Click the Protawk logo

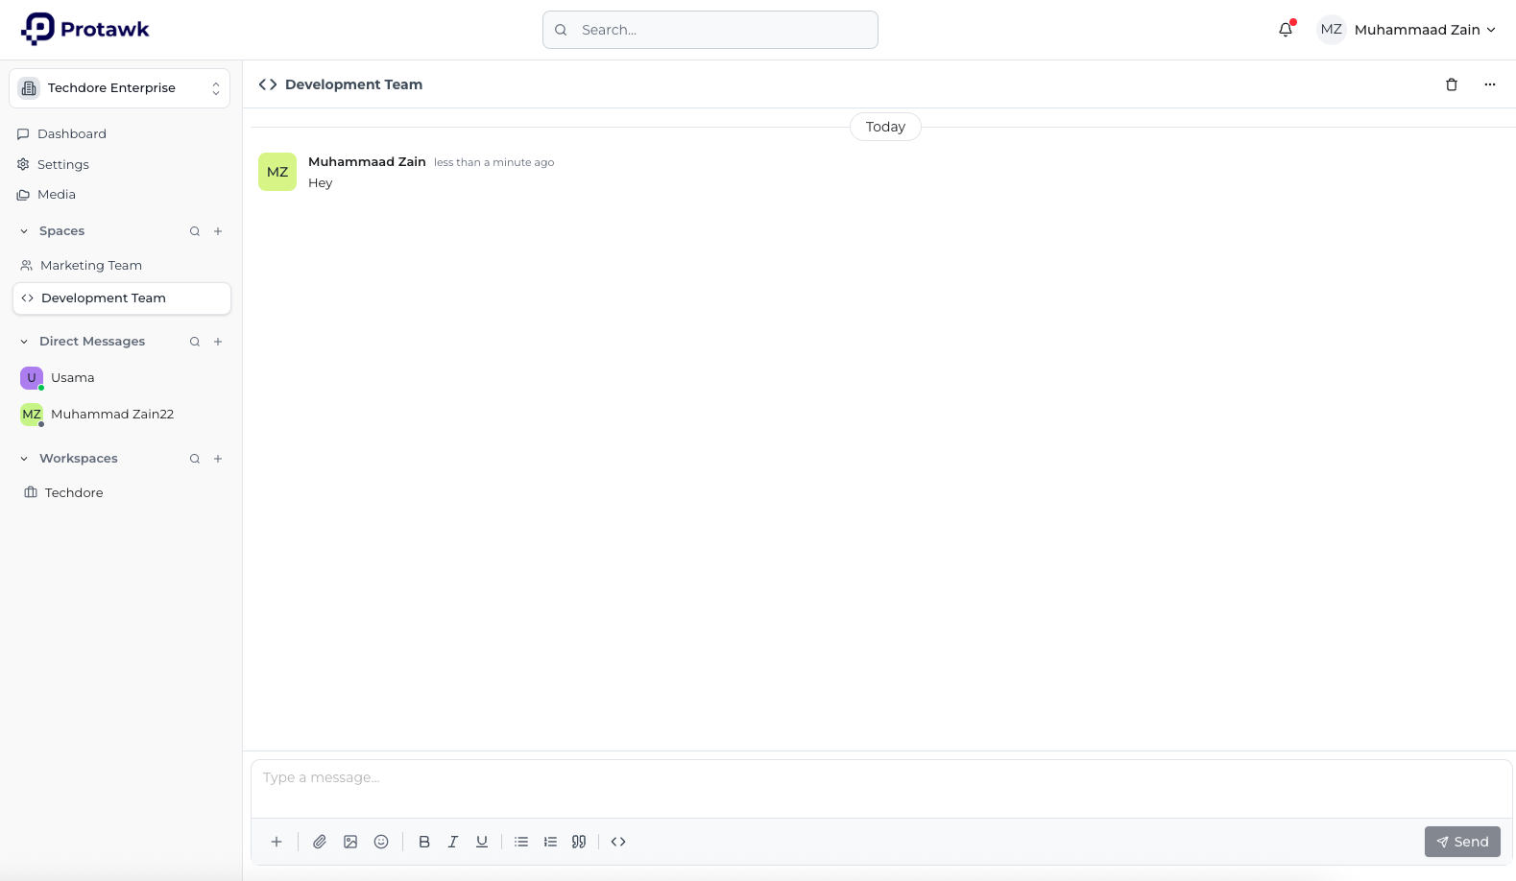pyautogui.click(x=85, y=29)
